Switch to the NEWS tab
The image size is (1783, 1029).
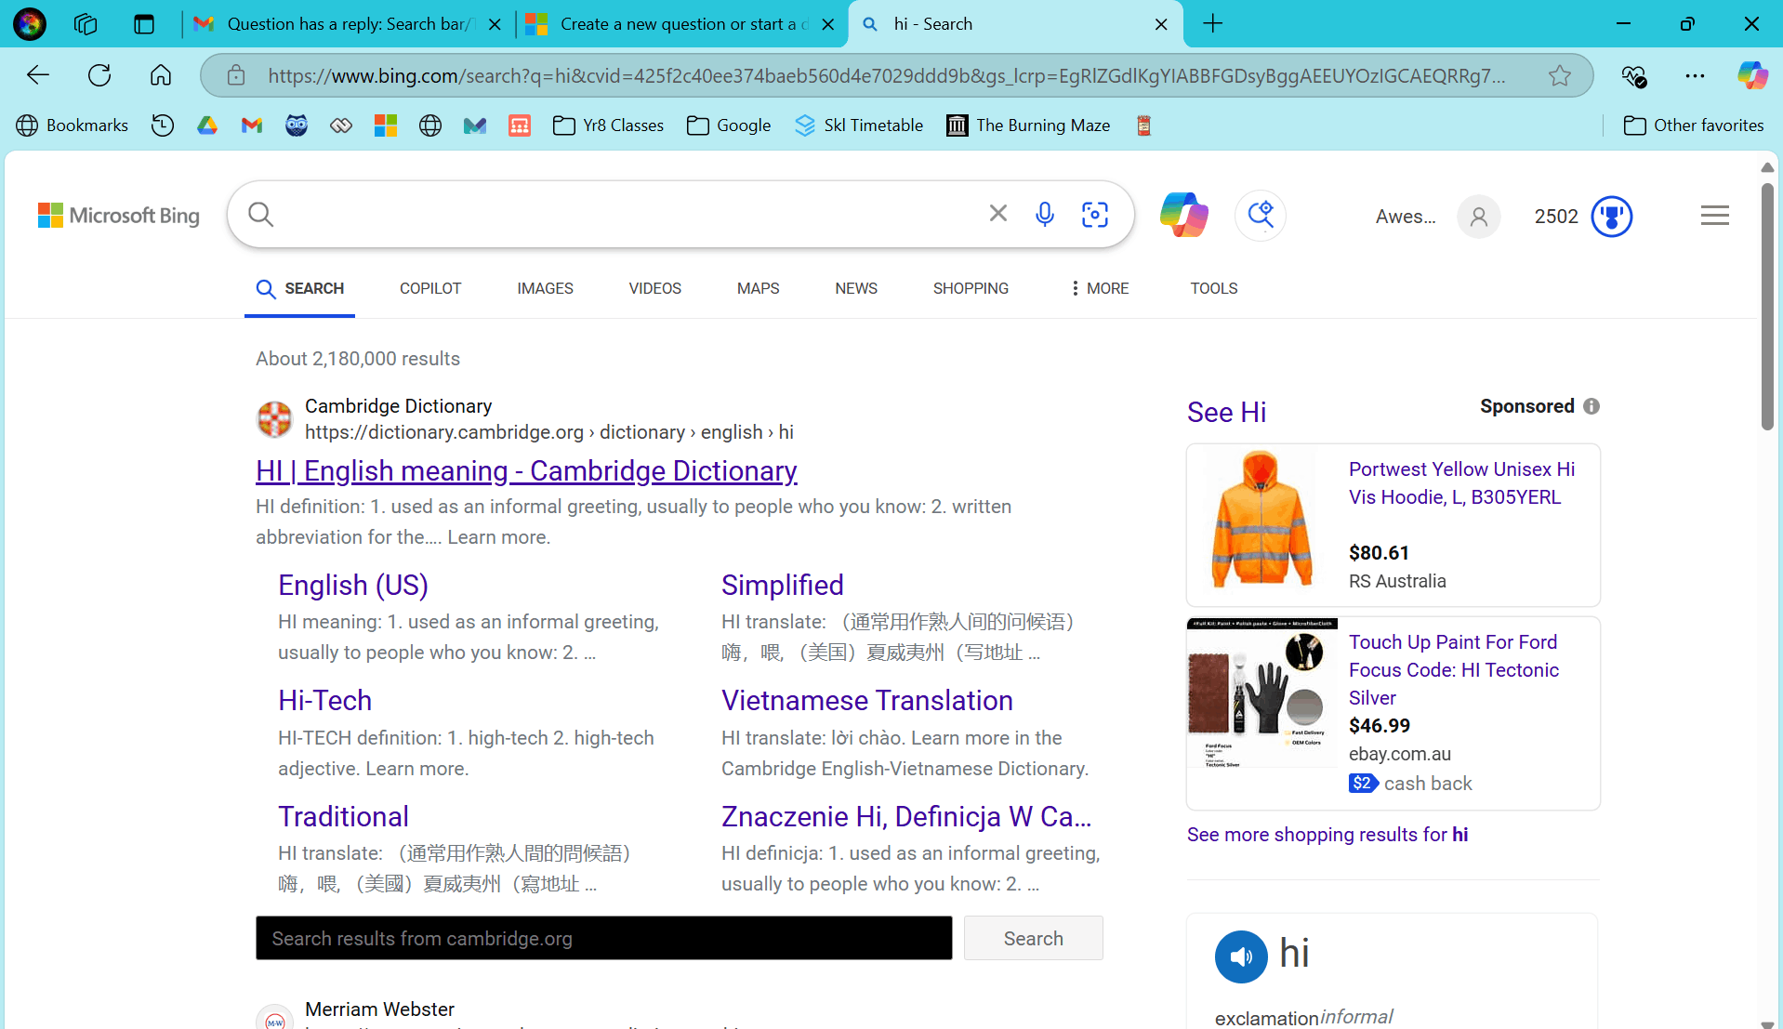[856, 288]
